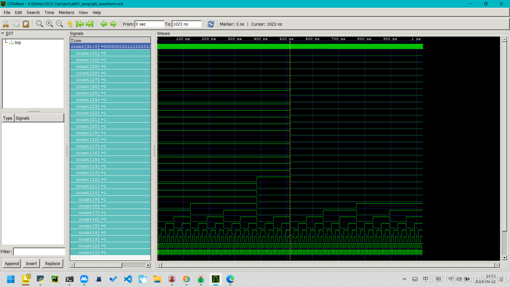This screenshot has height=287, width=510.
Task: Open the terminal icon on the taskbar
Action: 70,279
